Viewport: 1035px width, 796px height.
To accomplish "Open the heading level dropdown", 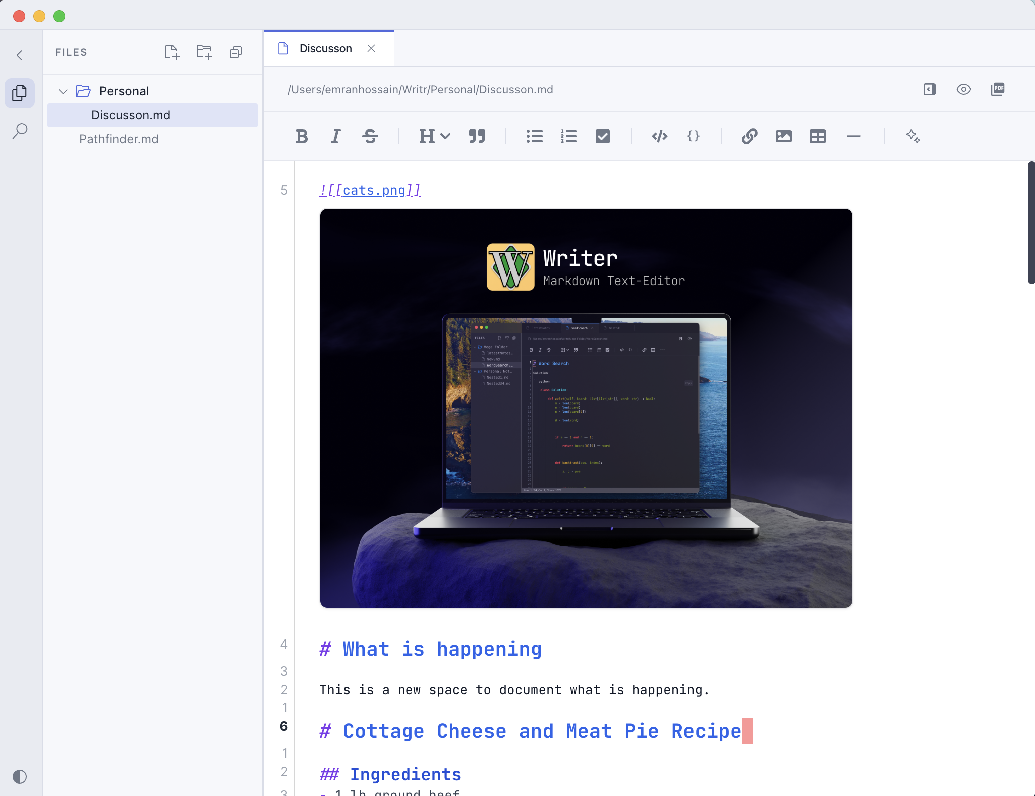I will (435, 136).
